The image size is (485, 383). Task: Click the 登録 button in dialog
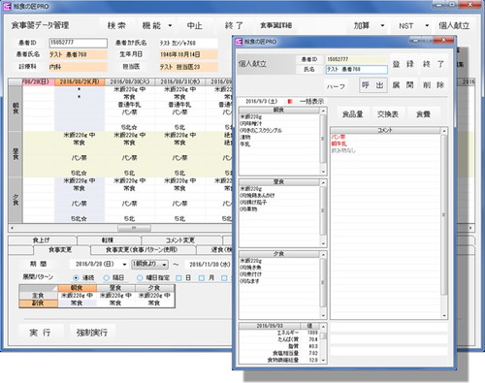click(x=404, y=64)
